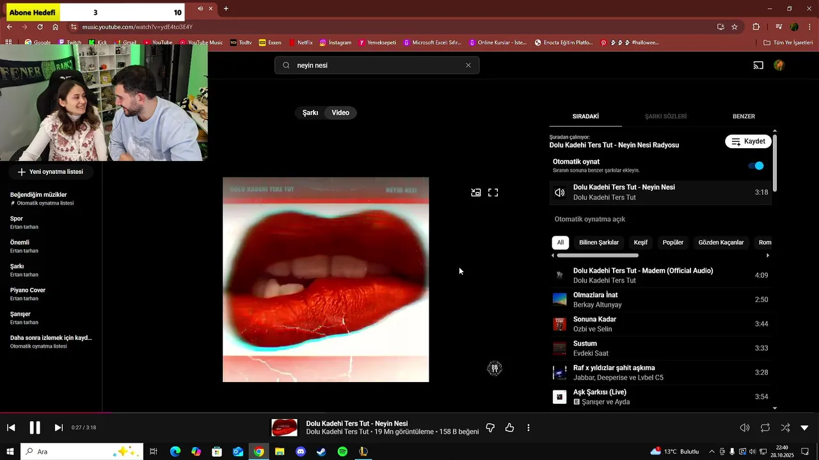Clear the search box text
Viewport: 819px width, 460px height.
point(468,65)
